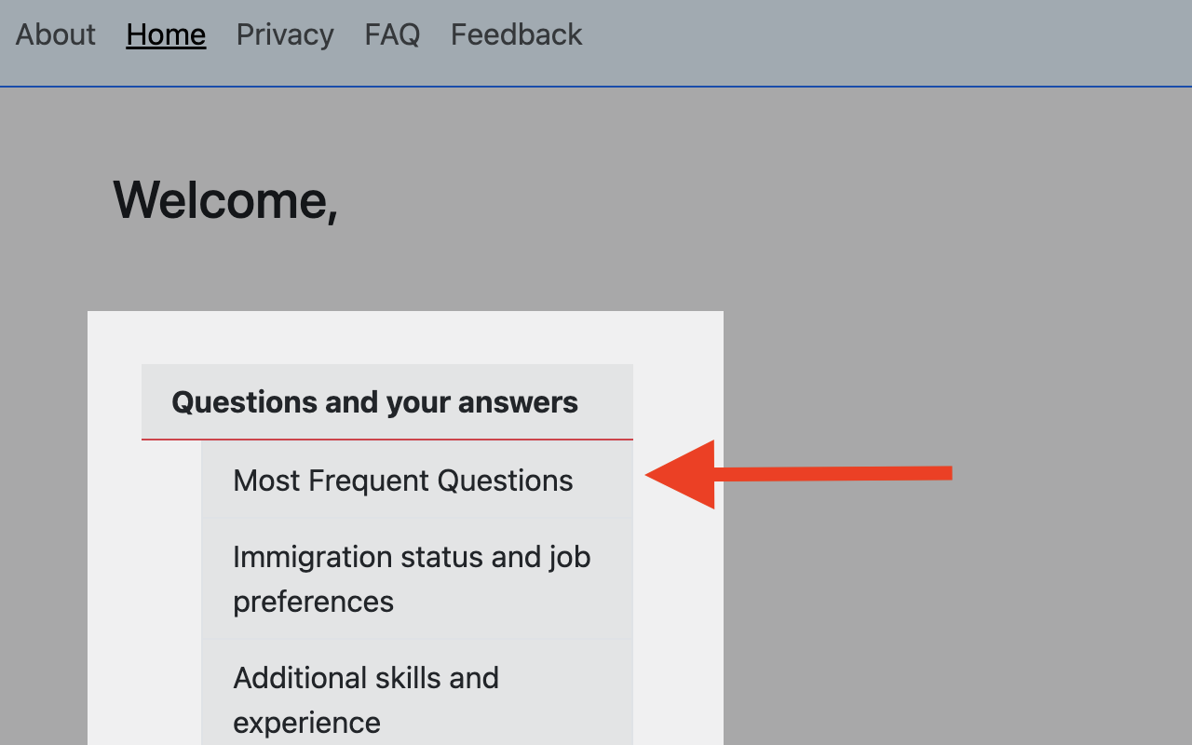This screenshot has height=745, width=1192.
Task: Click the underlined Home text in navbar
Action: (x=166, y=34)
